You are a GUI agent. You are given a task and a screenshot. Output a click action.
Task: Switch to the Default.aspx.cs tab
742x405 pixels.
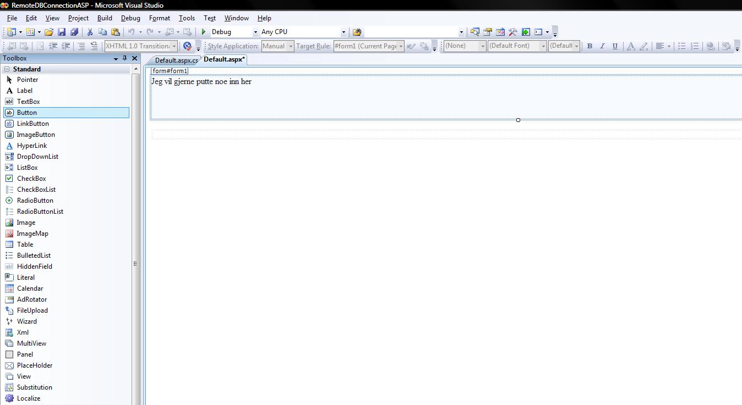pos(176,60)
